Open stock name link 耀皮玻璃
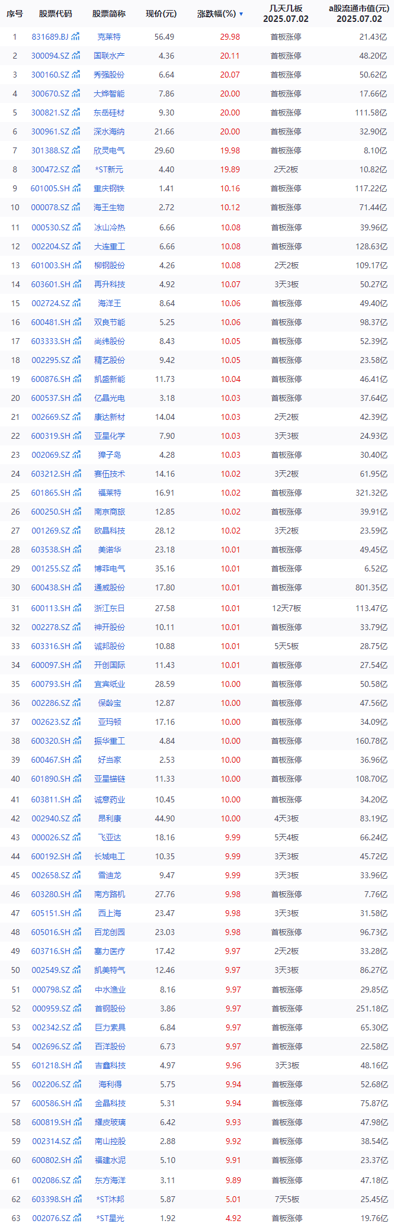 [110, 1122]
